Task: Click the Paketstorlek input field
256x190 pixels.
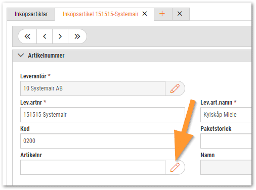Action: pos(226,141)
